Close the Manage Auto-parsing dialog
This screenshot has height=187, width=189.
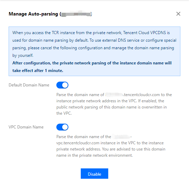pyautogui.click(x=178, y=14)
